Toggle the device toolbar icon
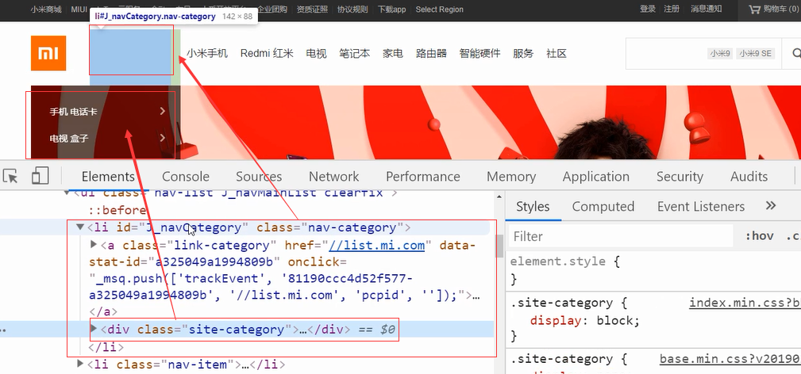This screenshot has height=374, width=801. (40, 176)
